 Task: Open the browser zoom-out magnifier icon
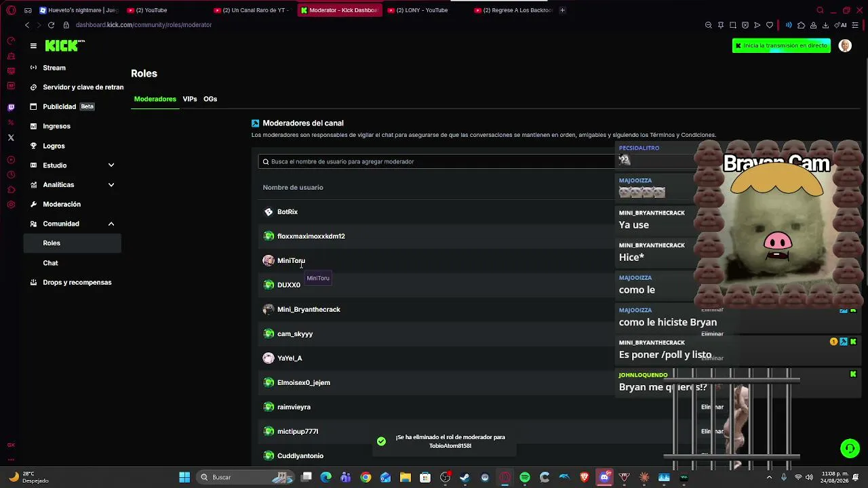coord(709,25)
